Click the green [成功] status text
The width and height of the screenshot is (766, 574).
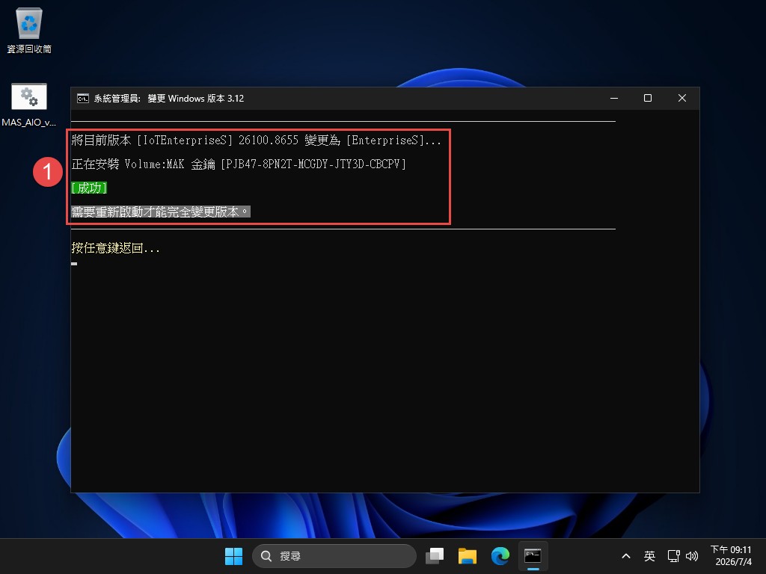[90, 188]
